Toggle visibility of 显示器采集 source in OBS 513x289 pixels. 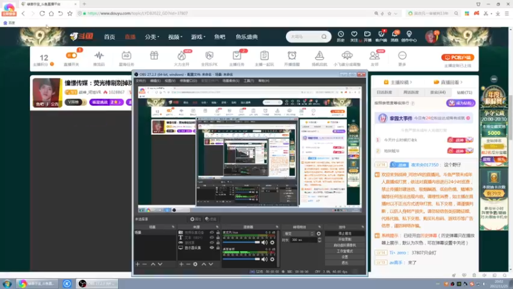(212, 248)
